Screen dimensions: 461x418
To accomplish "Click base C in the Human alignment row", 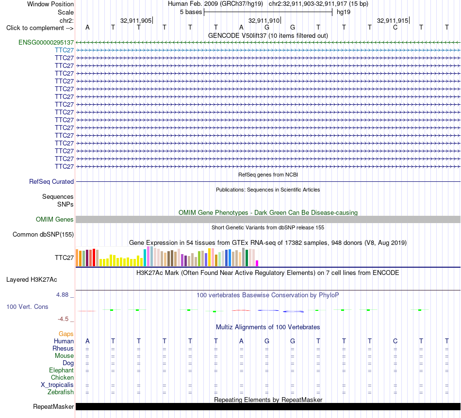I will (x=395, y=341).
